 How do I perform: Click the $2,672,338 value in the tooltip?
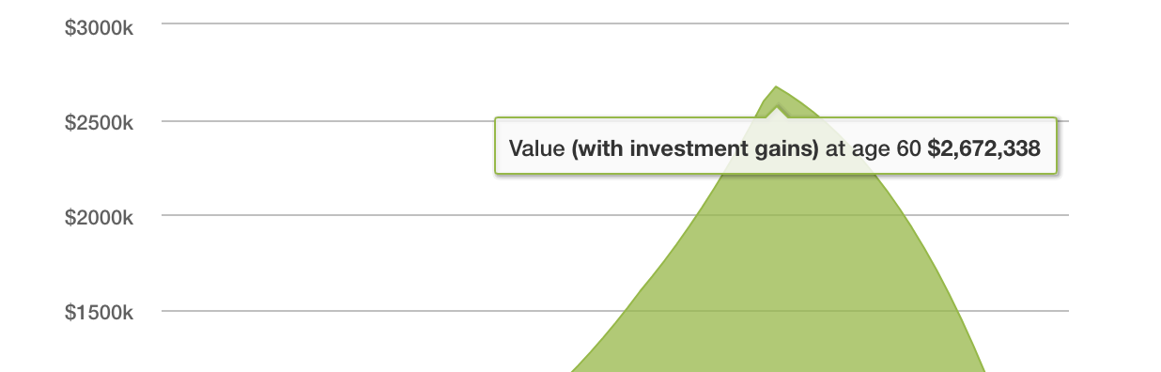pos(983,147)
